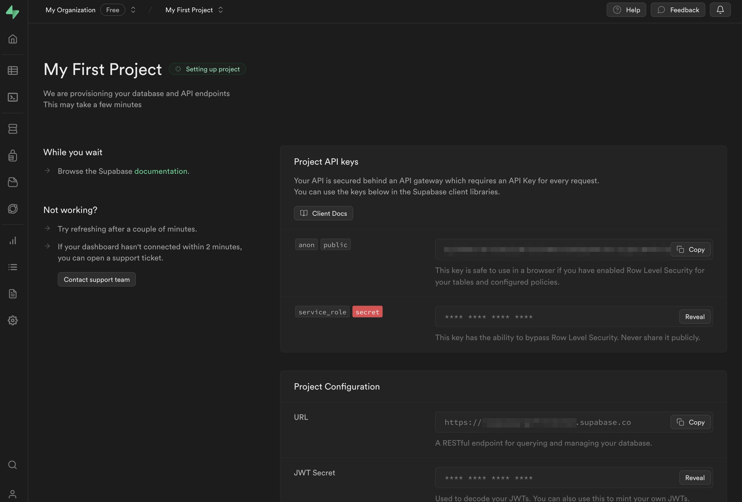This screenshot has height=502, width=742.
Task: Click the service_role tag label
Action: (x=322, y=312)
